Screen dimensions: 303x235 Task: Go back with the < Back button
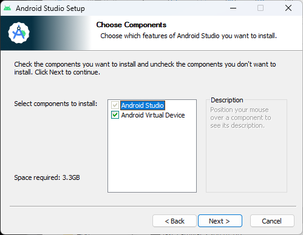[174, 221]
